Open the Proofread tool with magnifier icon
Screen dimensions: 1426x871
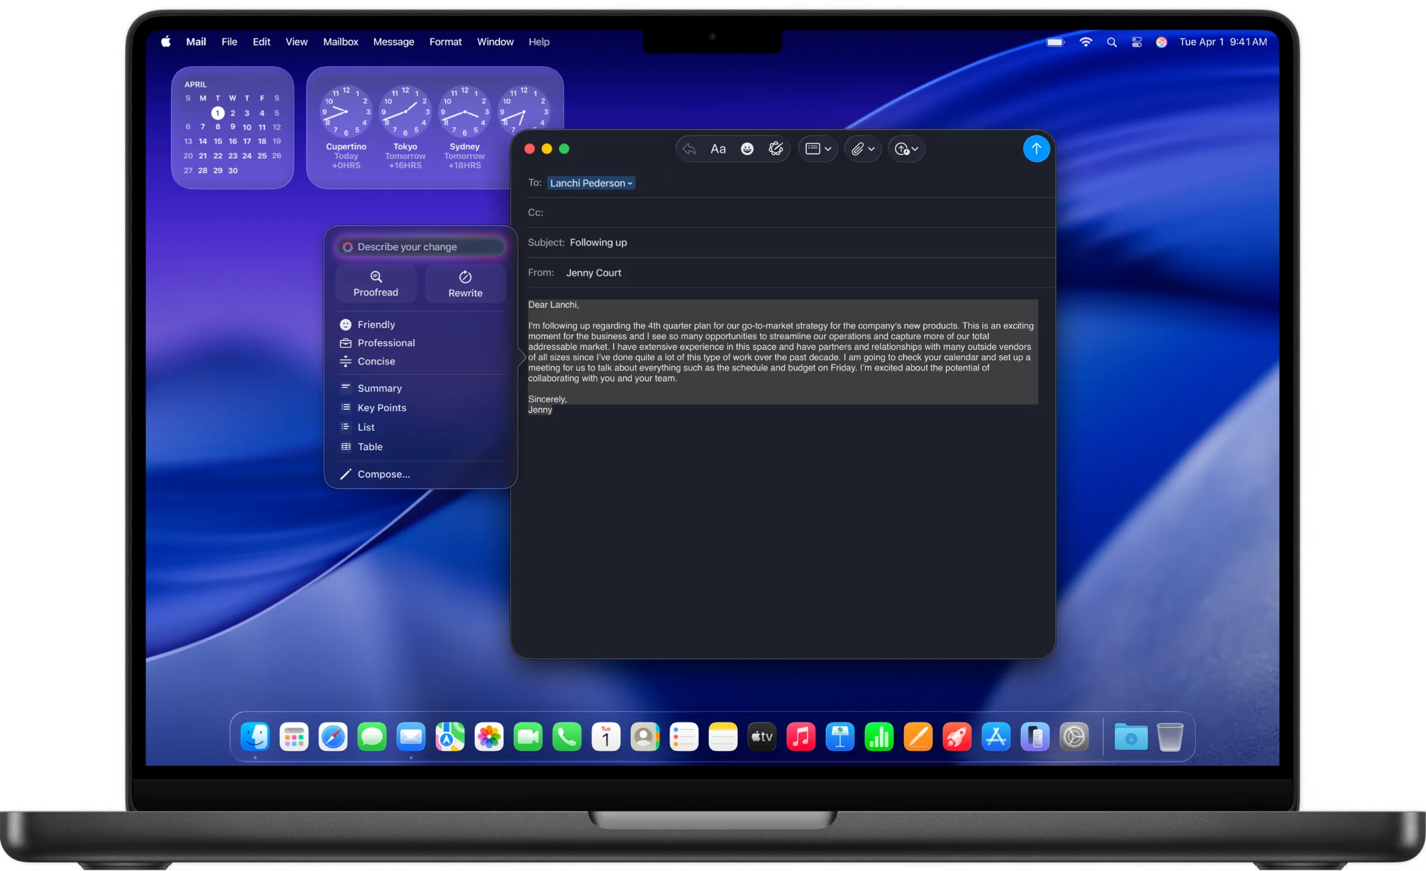376,283
